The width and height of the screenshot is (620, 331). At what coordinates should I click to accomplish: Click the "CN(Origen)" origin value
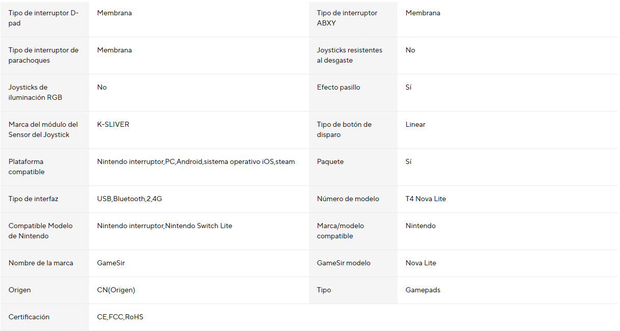coord(116,290)
